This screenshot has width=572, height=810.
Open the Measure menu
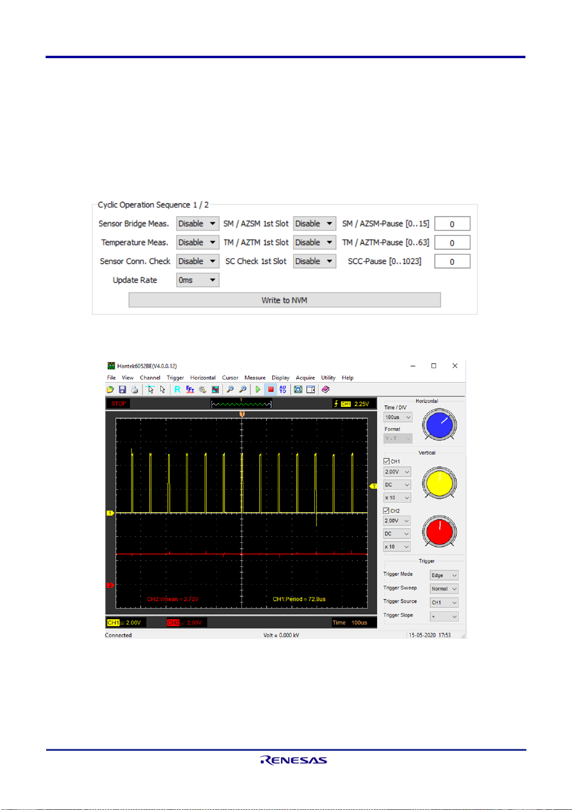click(255, 378)
